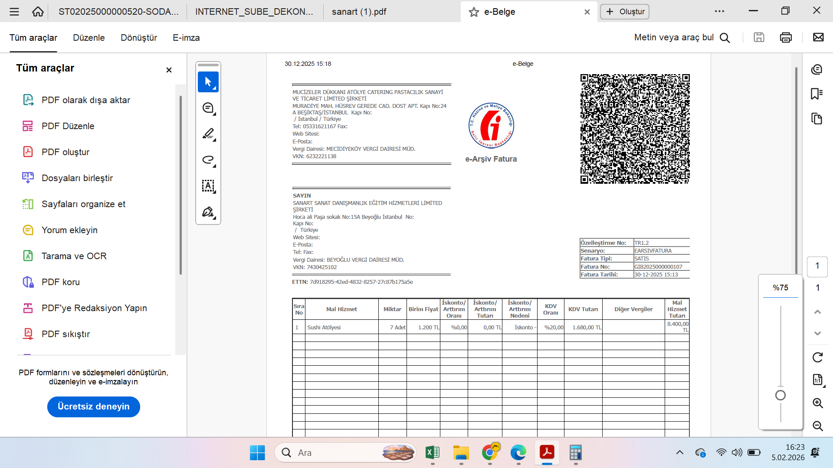The height and width of the screenshot is (468, 833).
Task: Click the Ücretsiz deneyin button
Action: (x=94, y=406)
